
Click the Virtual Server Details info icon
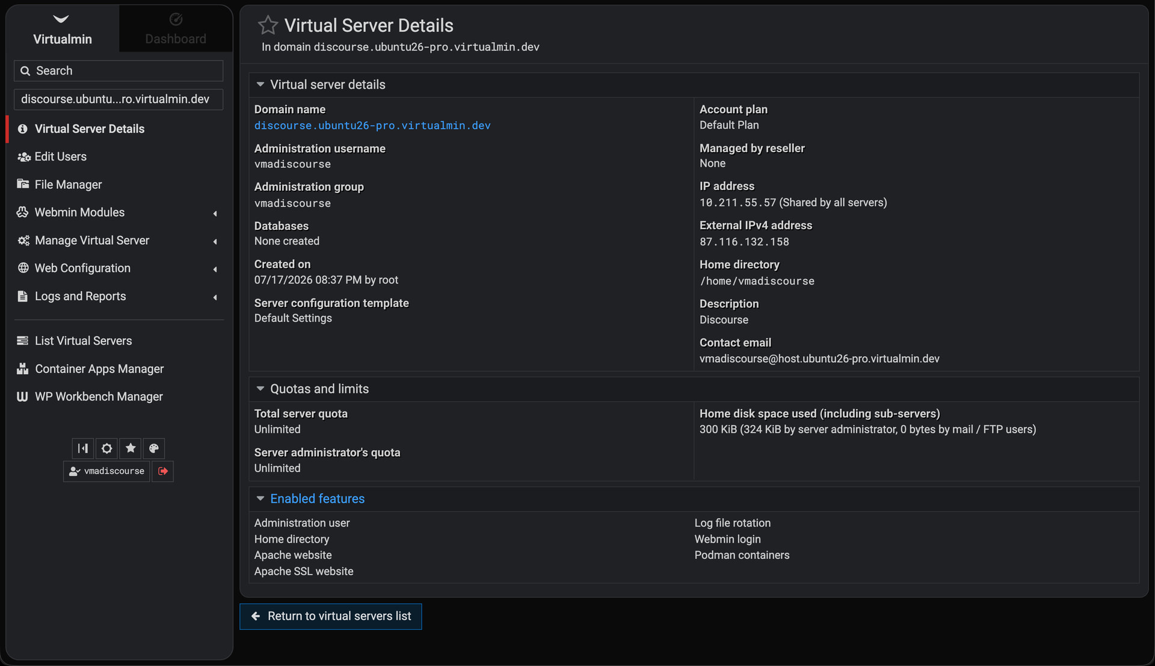[x=23, y=129]
